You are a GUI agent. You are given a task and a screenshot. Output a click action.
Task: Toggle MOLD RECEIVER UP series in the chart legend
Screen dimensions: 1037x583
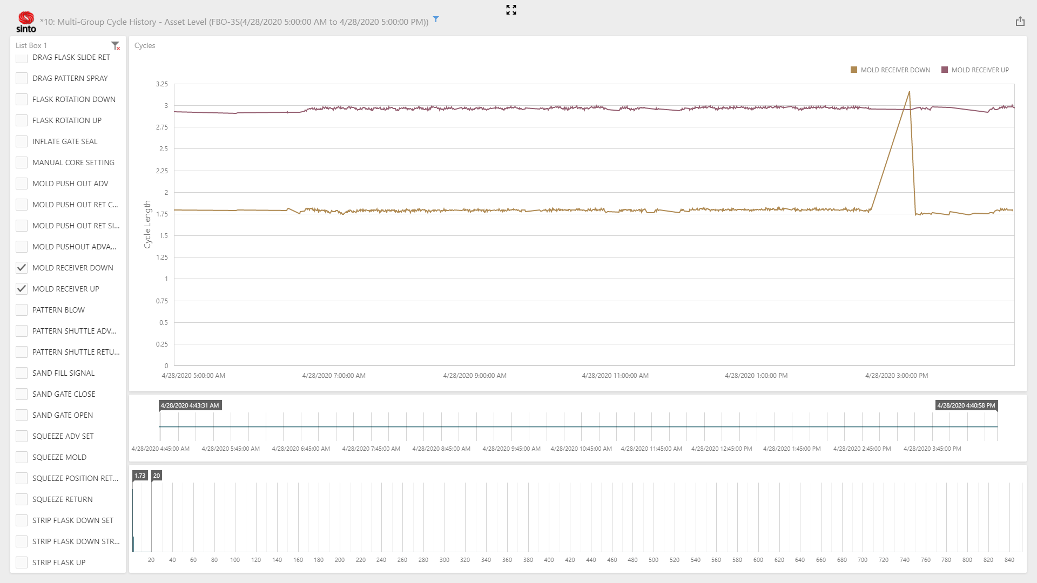[x=975, y=70]
